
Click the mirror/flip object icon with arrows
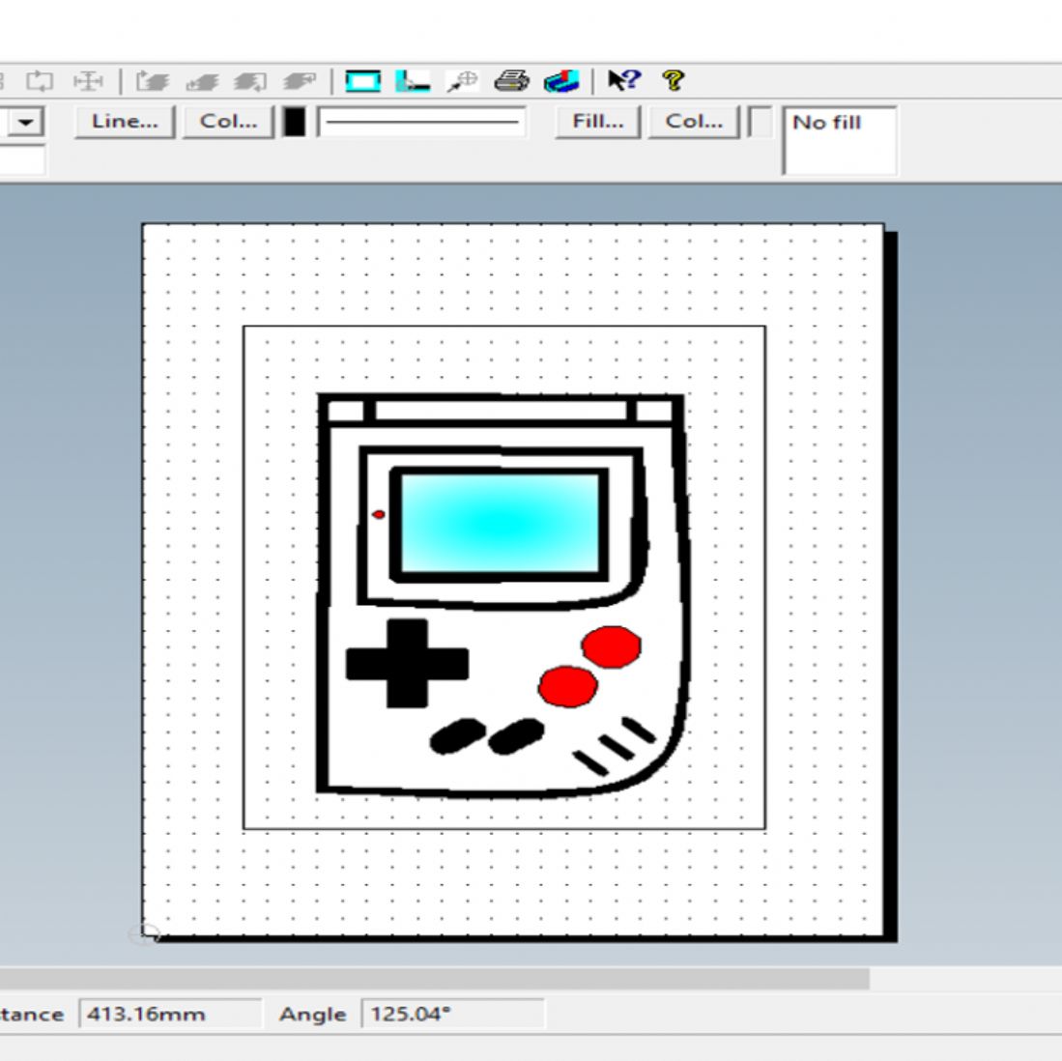[x=89, y=81]
